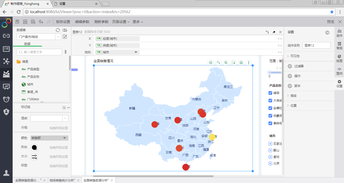This screenshot has height=183, width=344.
Task: Click the 报告设置 button
Action: 63,22
